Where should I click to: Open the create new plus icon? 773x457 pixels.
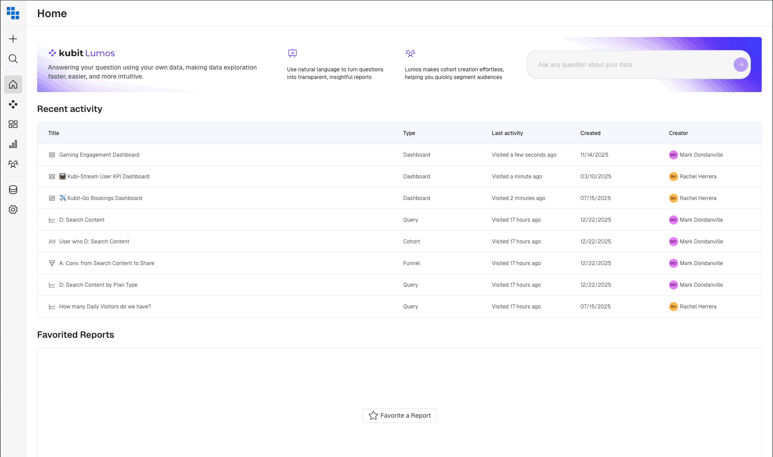click(13, 39)
